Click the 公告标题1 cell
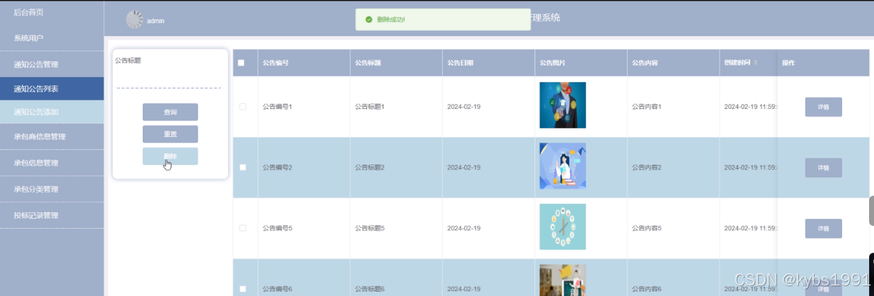Image resolution: width=874 pixels, height=296 pixels. (x=396, y=106)
